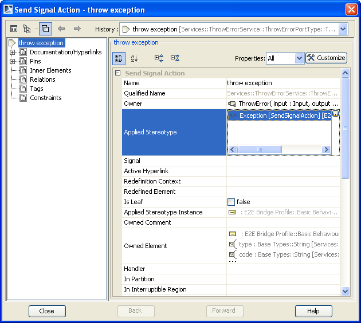
Task: Open the Properties filter dropdown set to All
Action: coord(299,58)
